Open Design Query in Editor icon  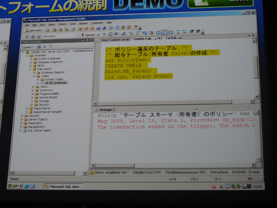pos(124,33)
